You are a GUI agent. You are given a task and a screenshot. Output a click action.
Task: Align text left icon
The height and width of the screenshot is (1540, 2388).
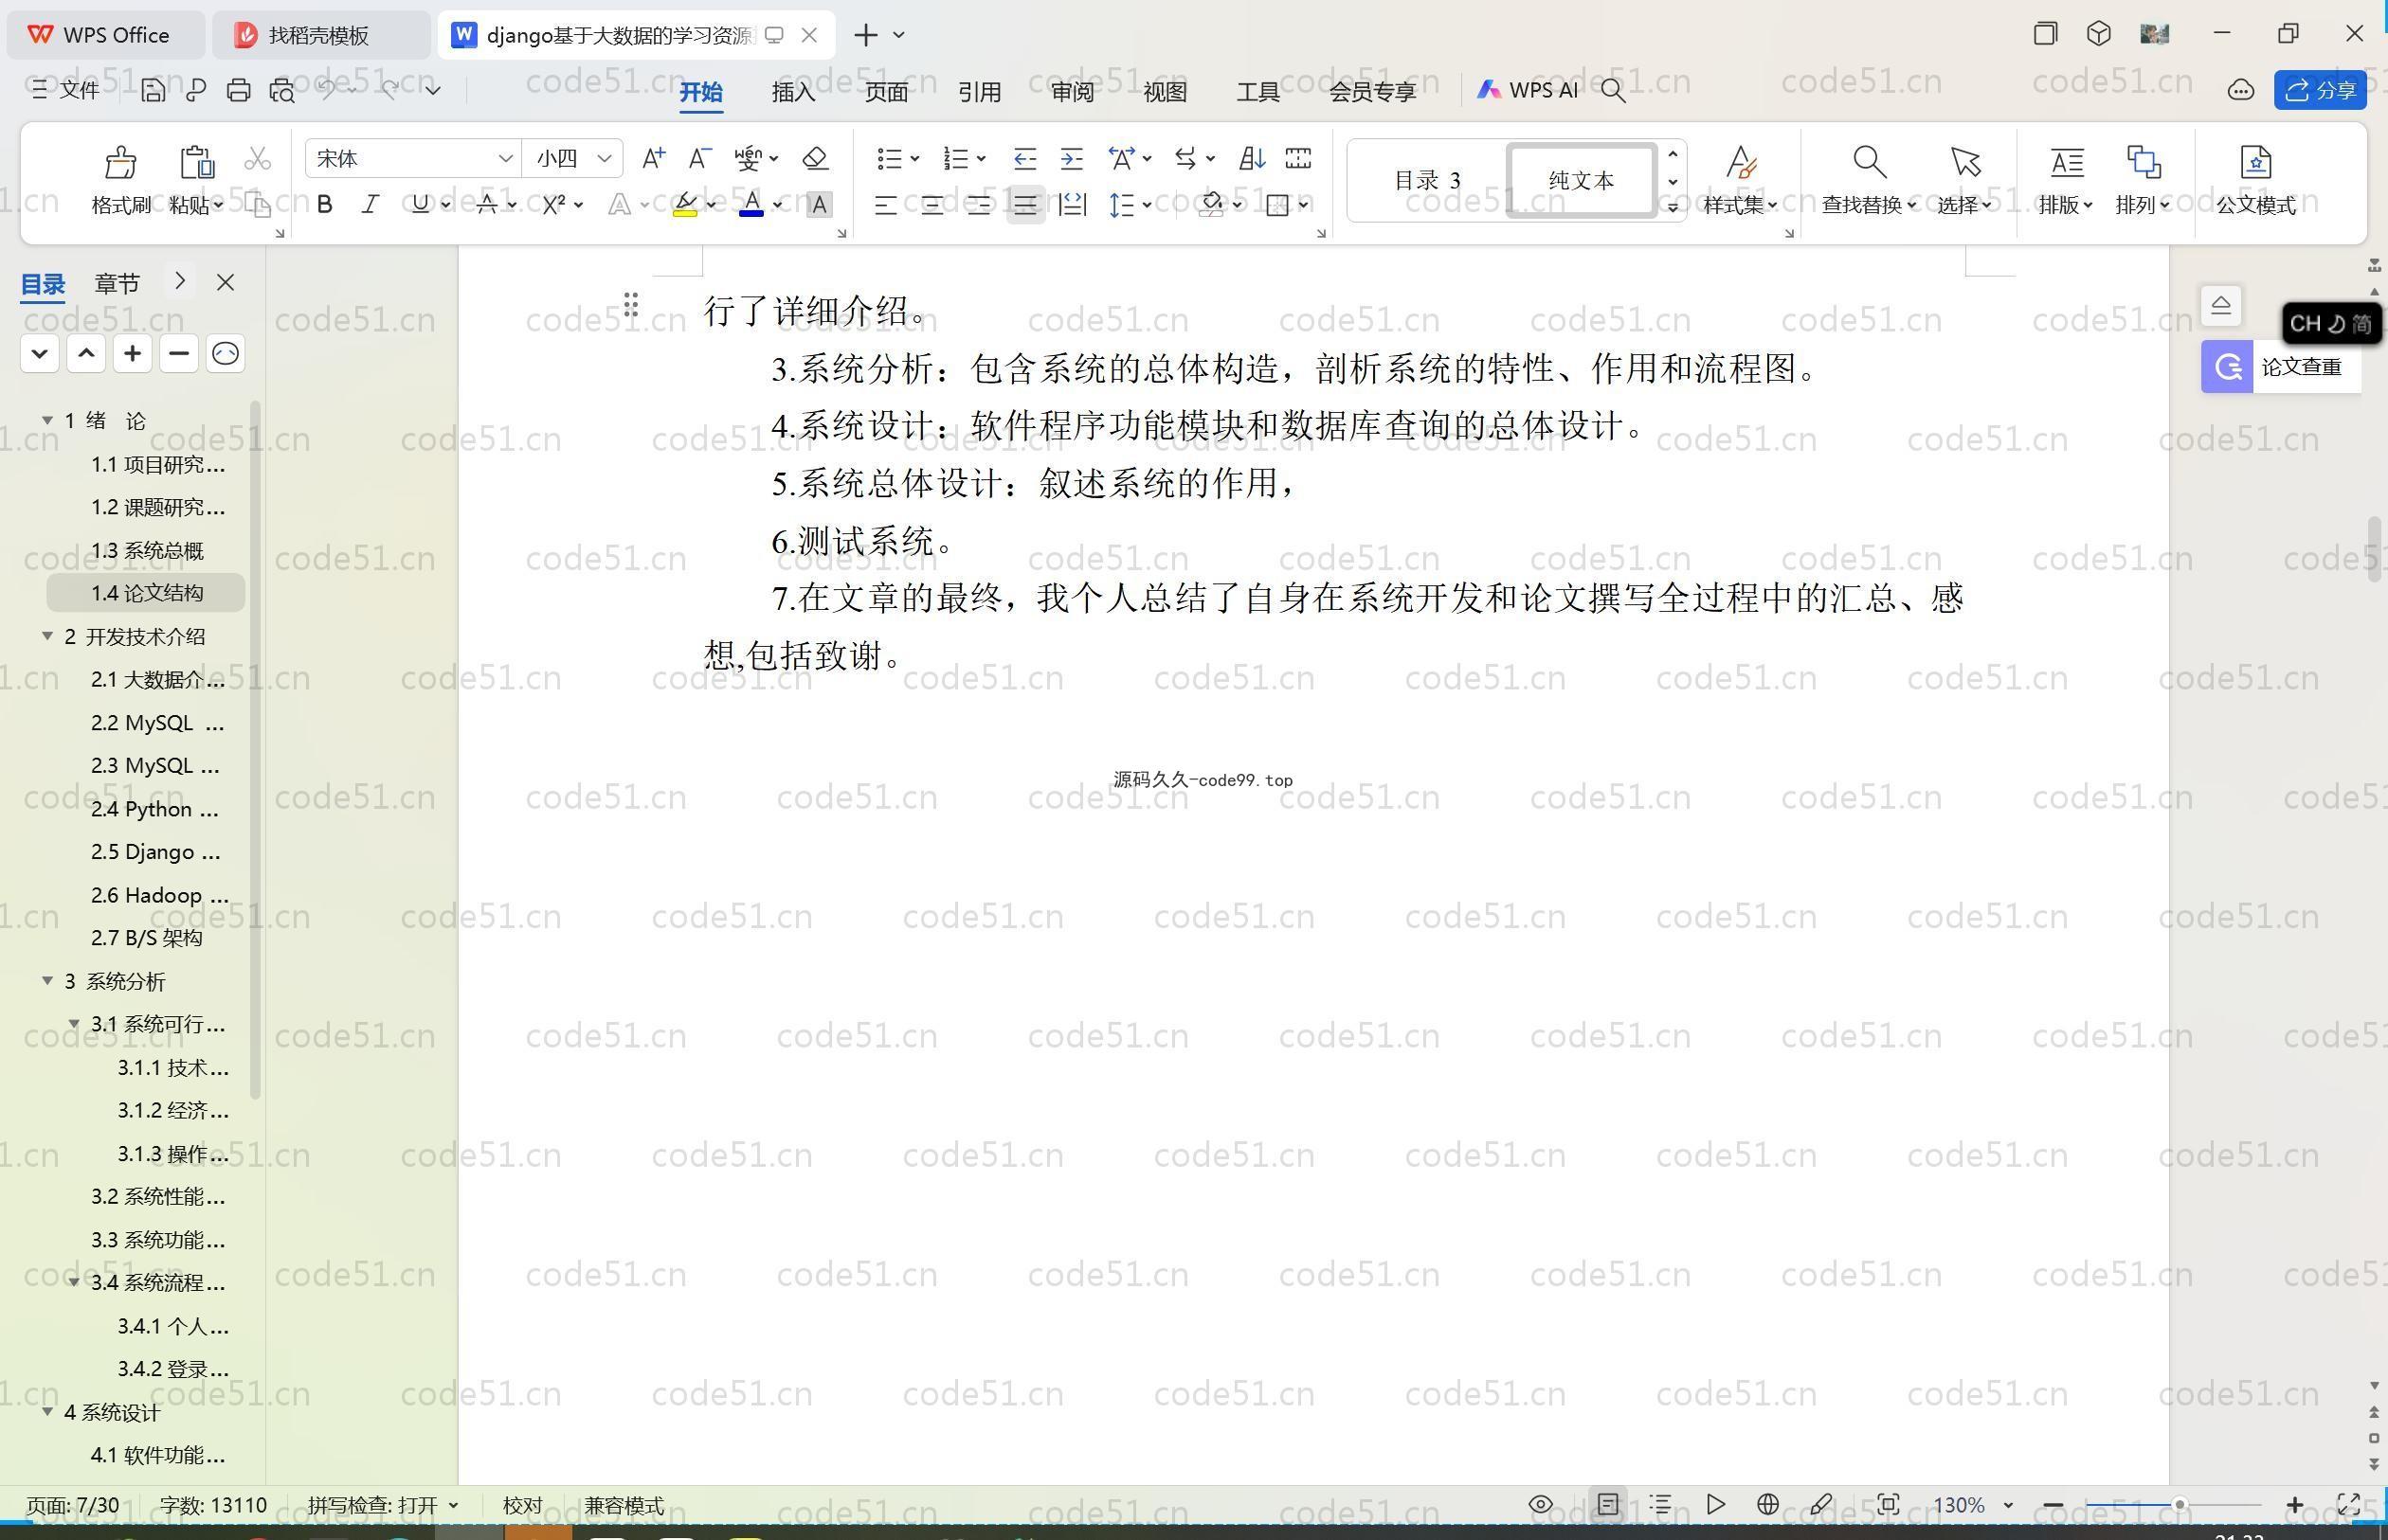click(885, 205)
